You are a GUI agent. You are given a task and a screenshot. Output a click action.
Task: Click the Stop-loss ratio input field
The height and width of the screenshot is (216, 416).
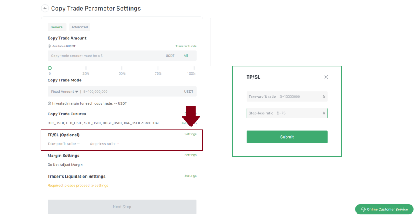click(x=299, y=113)
